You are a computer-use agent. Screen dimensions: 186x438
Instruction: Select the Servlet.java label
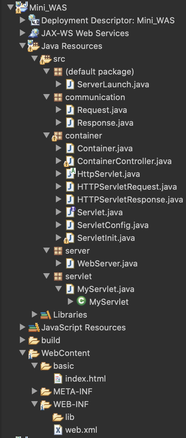pyautogui.click(x=100, y=212)
